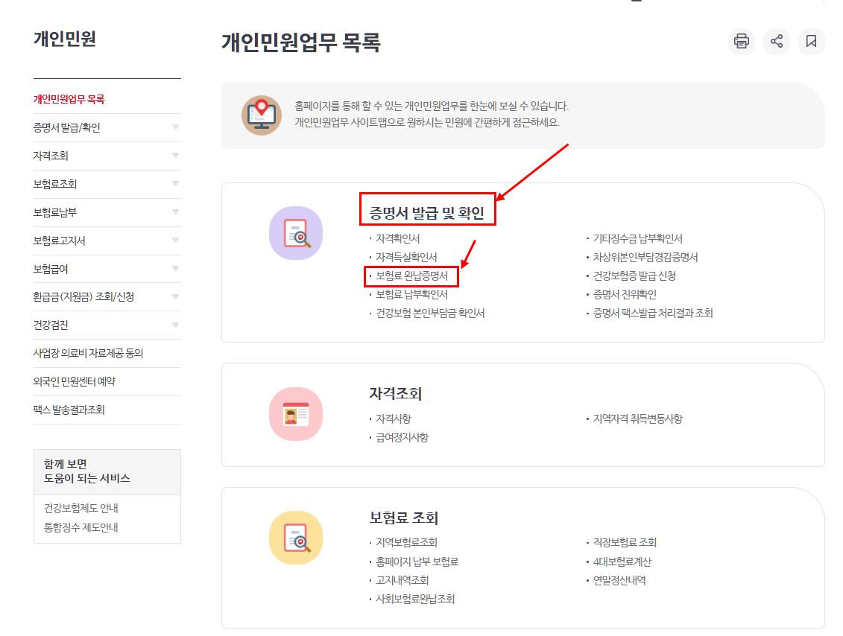This screenshot has height=636, width=843.
Task: Open the 보험료 완납증명서 link
Action: pos(411,276)
